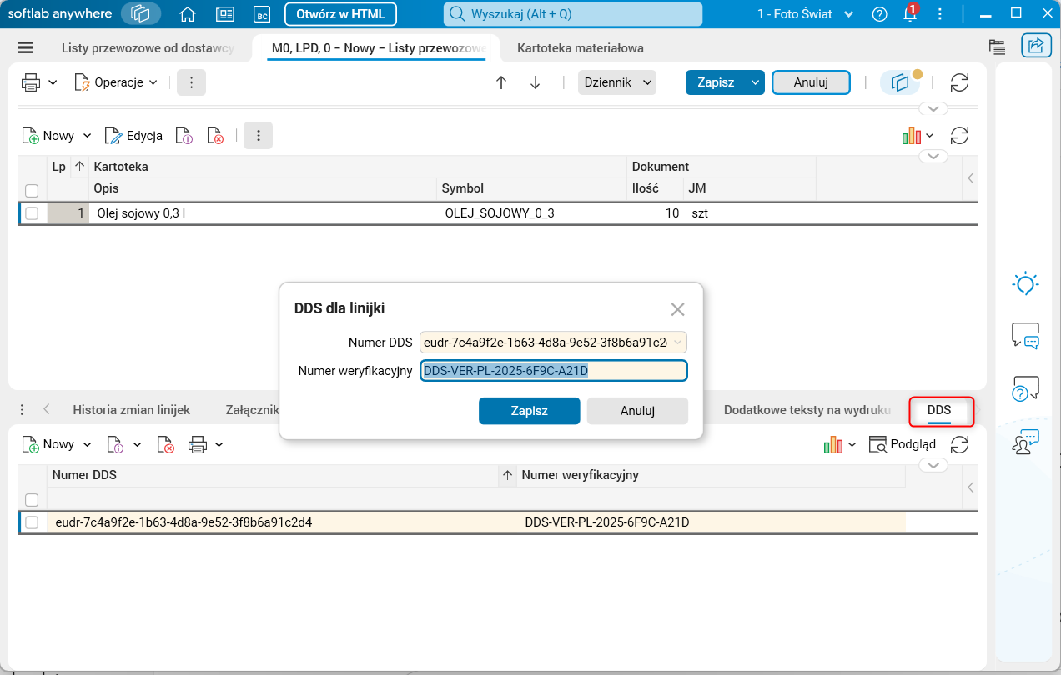Expand the chart dropdown in DDS toolbar
This screenshot has width=1061, height=675.
coord(852,445)
